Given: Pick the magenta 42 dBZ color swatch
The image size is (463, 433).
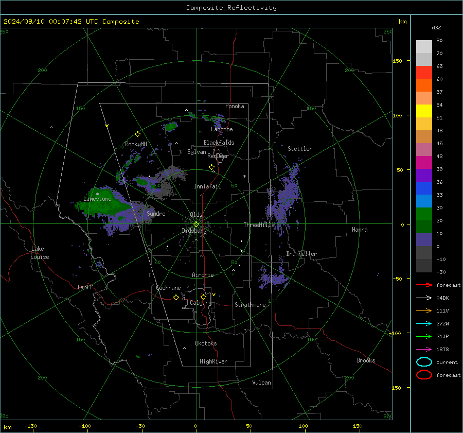Looking at the screenshot, I should pos(424,163).
